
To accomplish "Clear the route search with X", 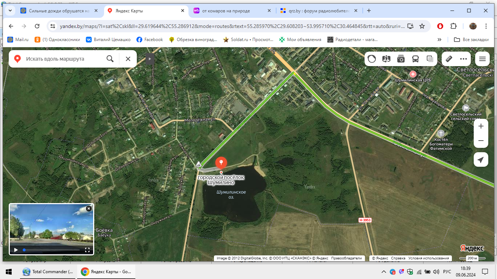I will (x=128, y=59).
